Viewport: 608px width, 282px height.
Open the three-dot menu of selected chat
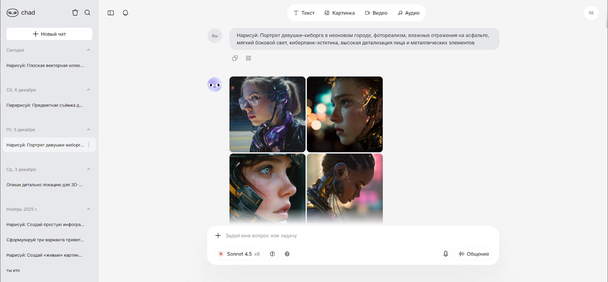(x=89, y=145)
